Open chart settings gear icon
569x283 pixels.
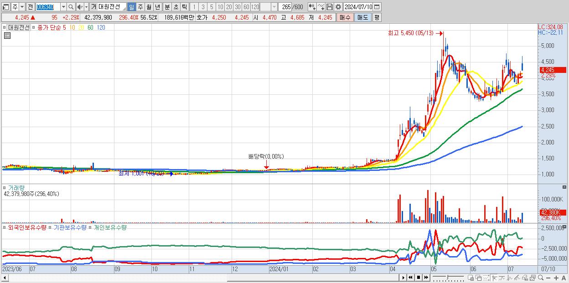coord(338,7)
